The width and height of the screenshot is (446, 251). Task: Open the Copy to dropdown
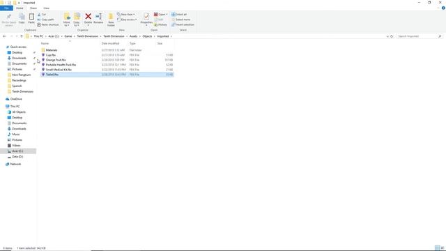(77, 20)
